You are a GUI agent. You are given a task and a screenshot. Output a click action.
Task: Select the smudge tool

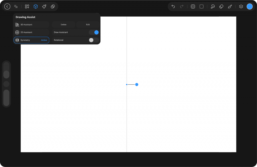tap(213, 7)
